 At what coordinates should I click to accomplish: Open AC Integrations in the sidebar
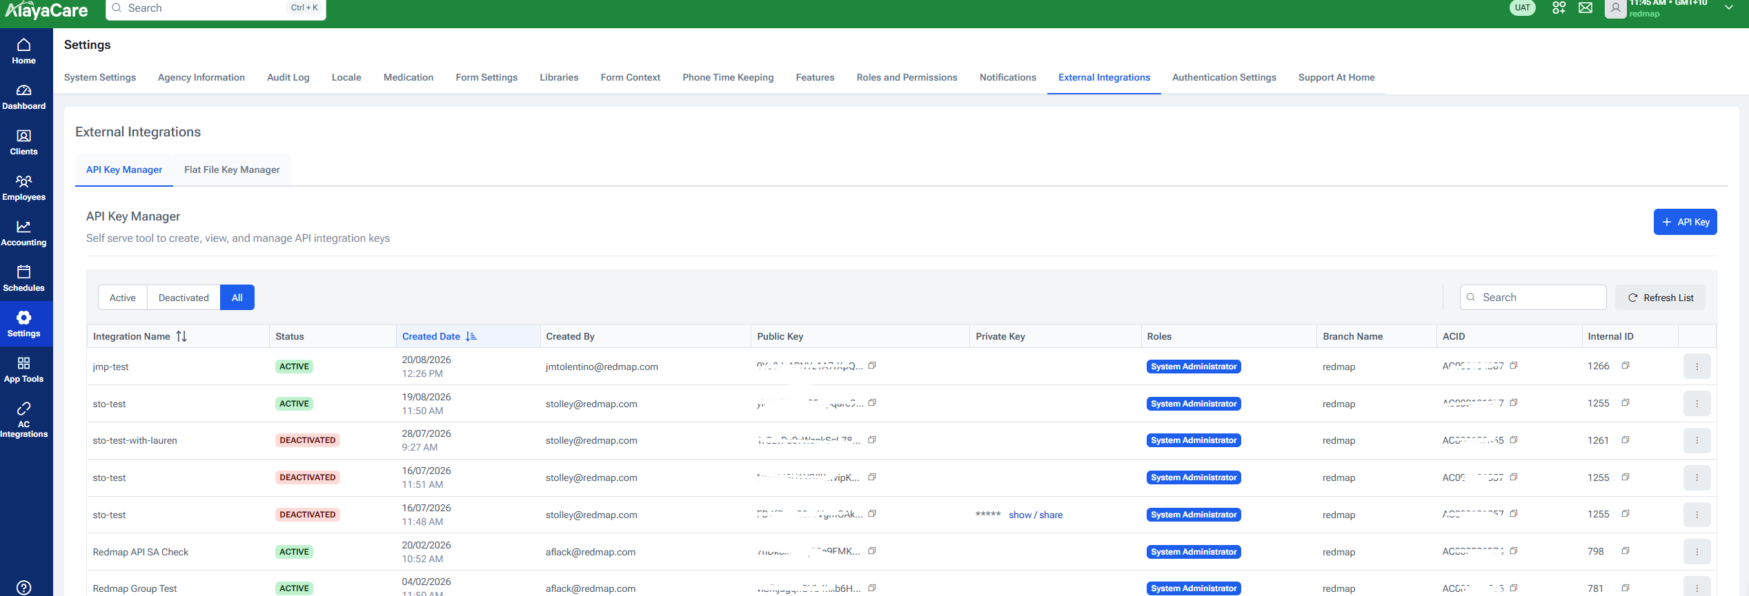pyautogui.click(x=23, y=420)
